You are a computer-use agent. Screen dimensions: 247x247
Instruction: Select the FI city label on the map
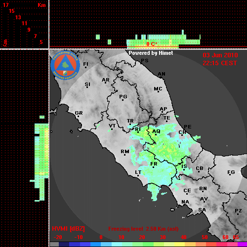point(85,64)
